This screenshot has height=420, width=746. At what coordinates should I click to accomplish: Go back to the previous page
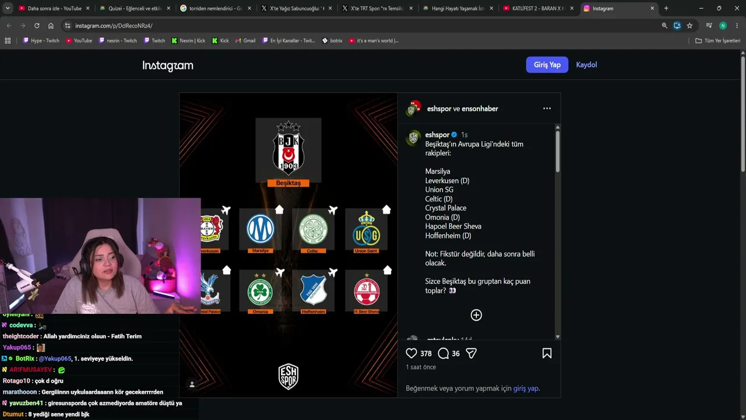click(9, 26)
